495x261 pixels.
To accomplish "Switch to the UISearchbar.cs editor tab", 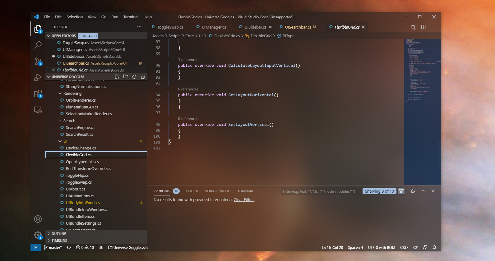I will (298, 27).
